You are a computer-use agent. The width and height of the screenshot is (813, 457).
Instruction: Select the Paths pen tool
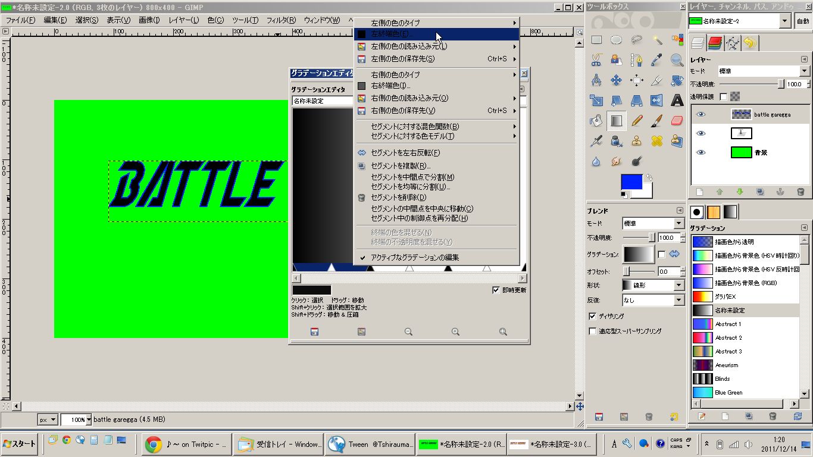(637, 60)
